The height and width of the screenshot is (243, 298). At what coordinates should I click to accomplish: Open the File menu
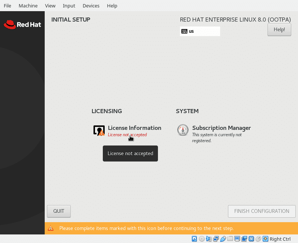(x=7, y=6)
